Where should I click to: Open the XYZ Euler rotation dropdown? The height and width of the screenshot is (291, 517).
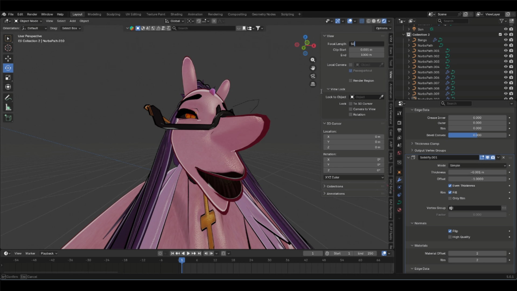pyautogui.click(x=354, y=177)
